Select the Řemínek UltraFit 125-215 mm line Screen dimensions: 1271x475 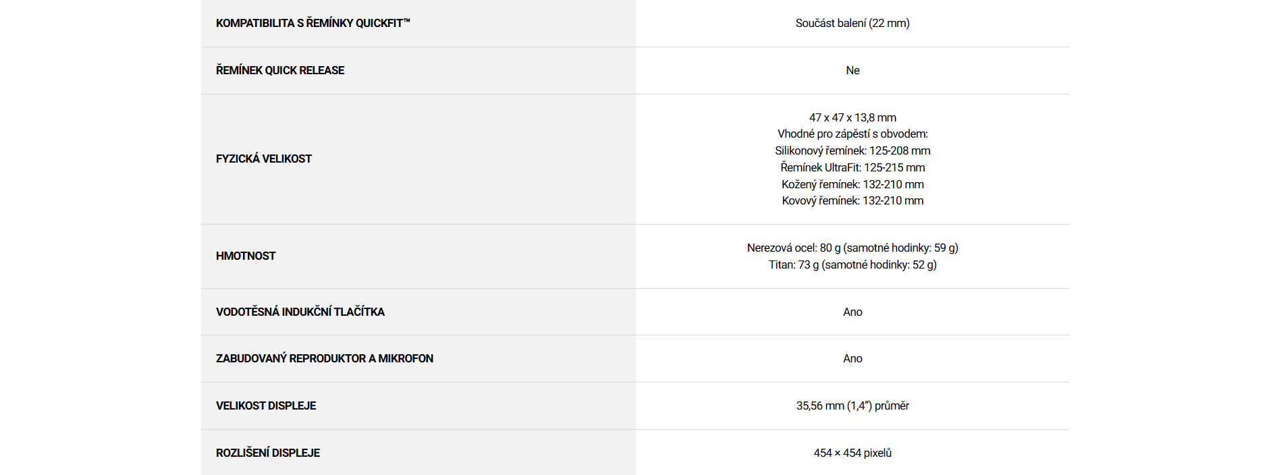point(853,167)
